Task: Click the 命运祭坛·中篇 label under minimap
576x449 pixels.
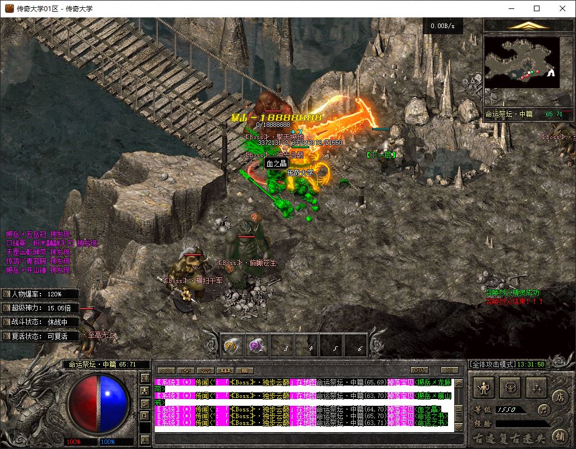Action: click(x=509, y=114)
